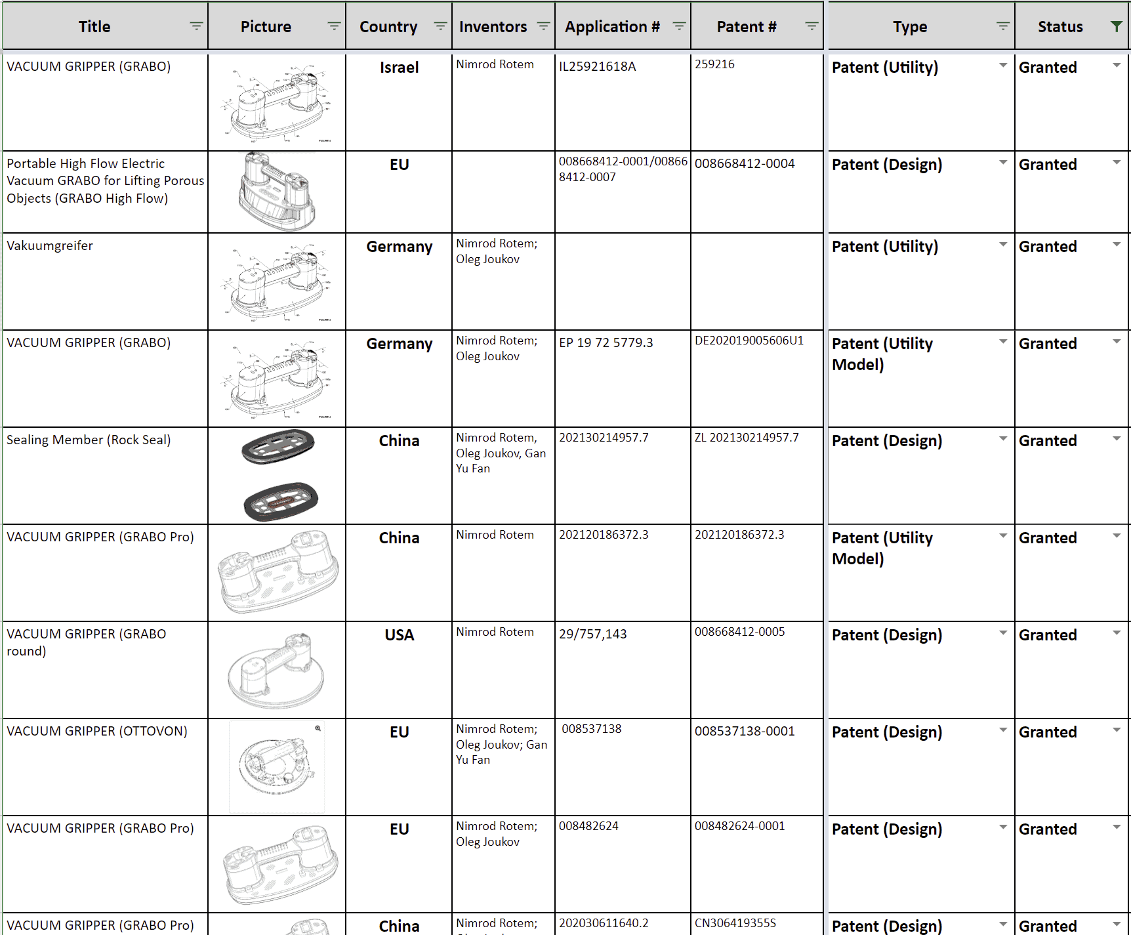Select 'VACUUM GRIPPER (GRABO round)' title cell
Image resolution: width=1131 pixels, height=935 pixels.
pos(105,670)
